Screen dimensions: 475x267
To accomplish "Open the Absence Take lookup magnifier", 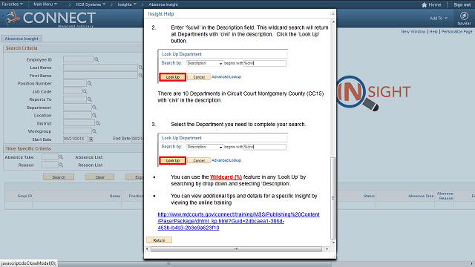I will pyautogui.click(x=61, y=157).
